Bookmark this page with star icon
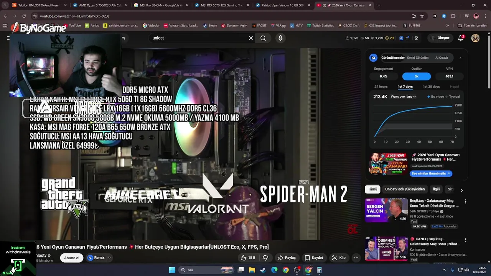491x276 pixels. click(422, 16)
